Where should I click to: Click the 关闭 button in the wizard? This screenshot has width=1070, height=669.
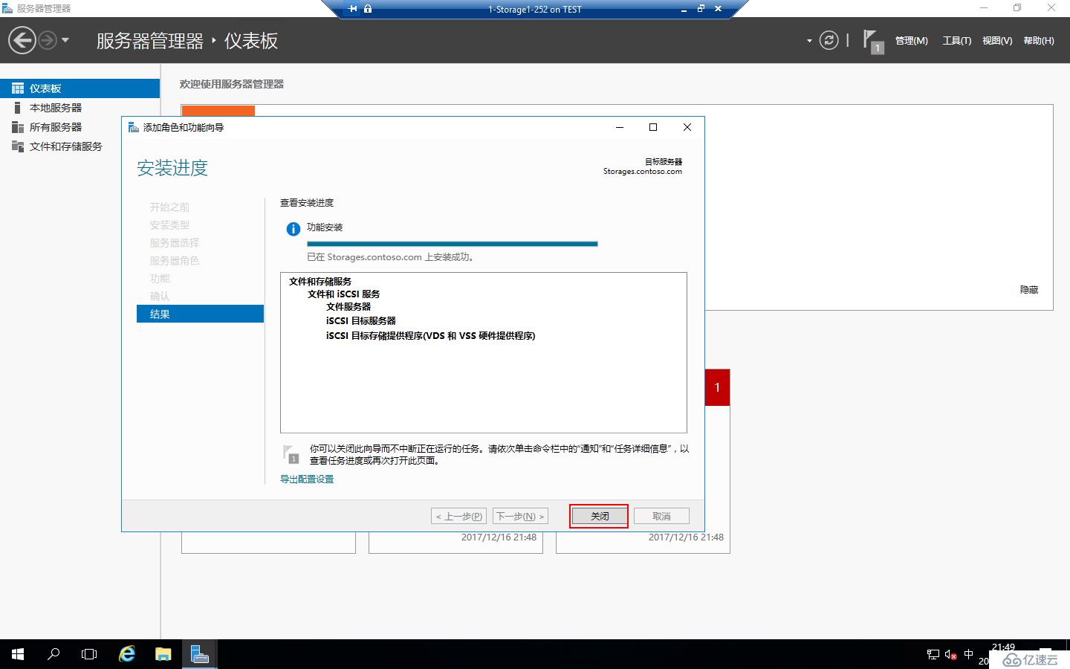(600, 516)
